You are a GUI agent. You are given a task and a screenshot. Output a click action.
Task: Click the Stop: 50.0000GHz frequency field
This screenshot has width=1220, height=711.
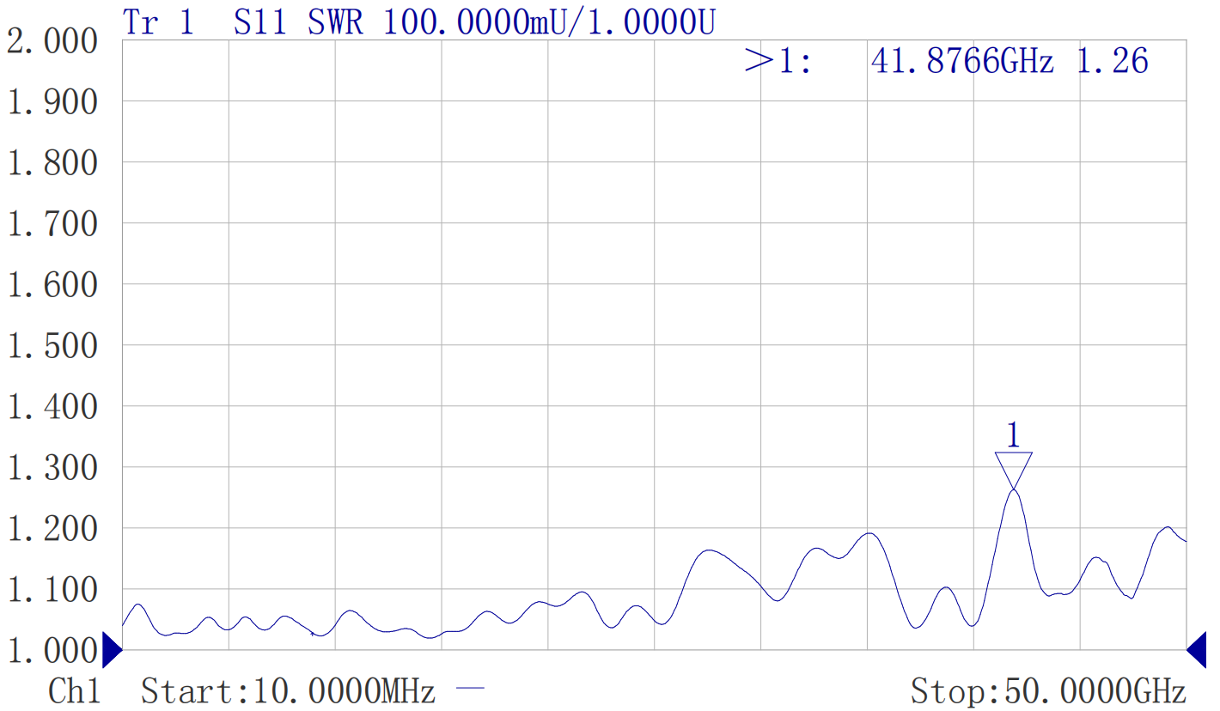coord(1048,691)
